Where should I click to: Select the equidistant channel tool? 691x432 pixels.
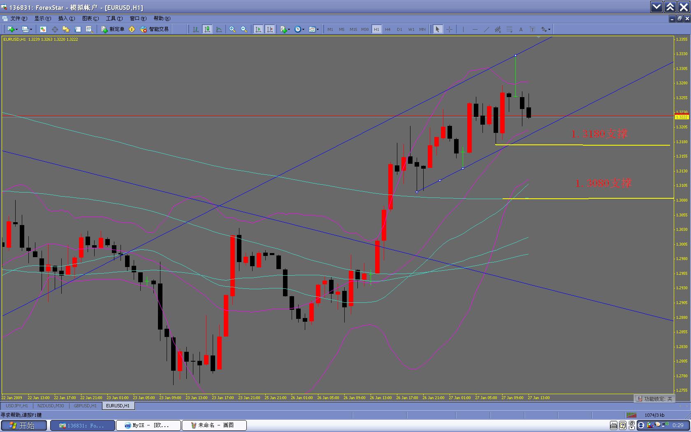pos(498,29)
